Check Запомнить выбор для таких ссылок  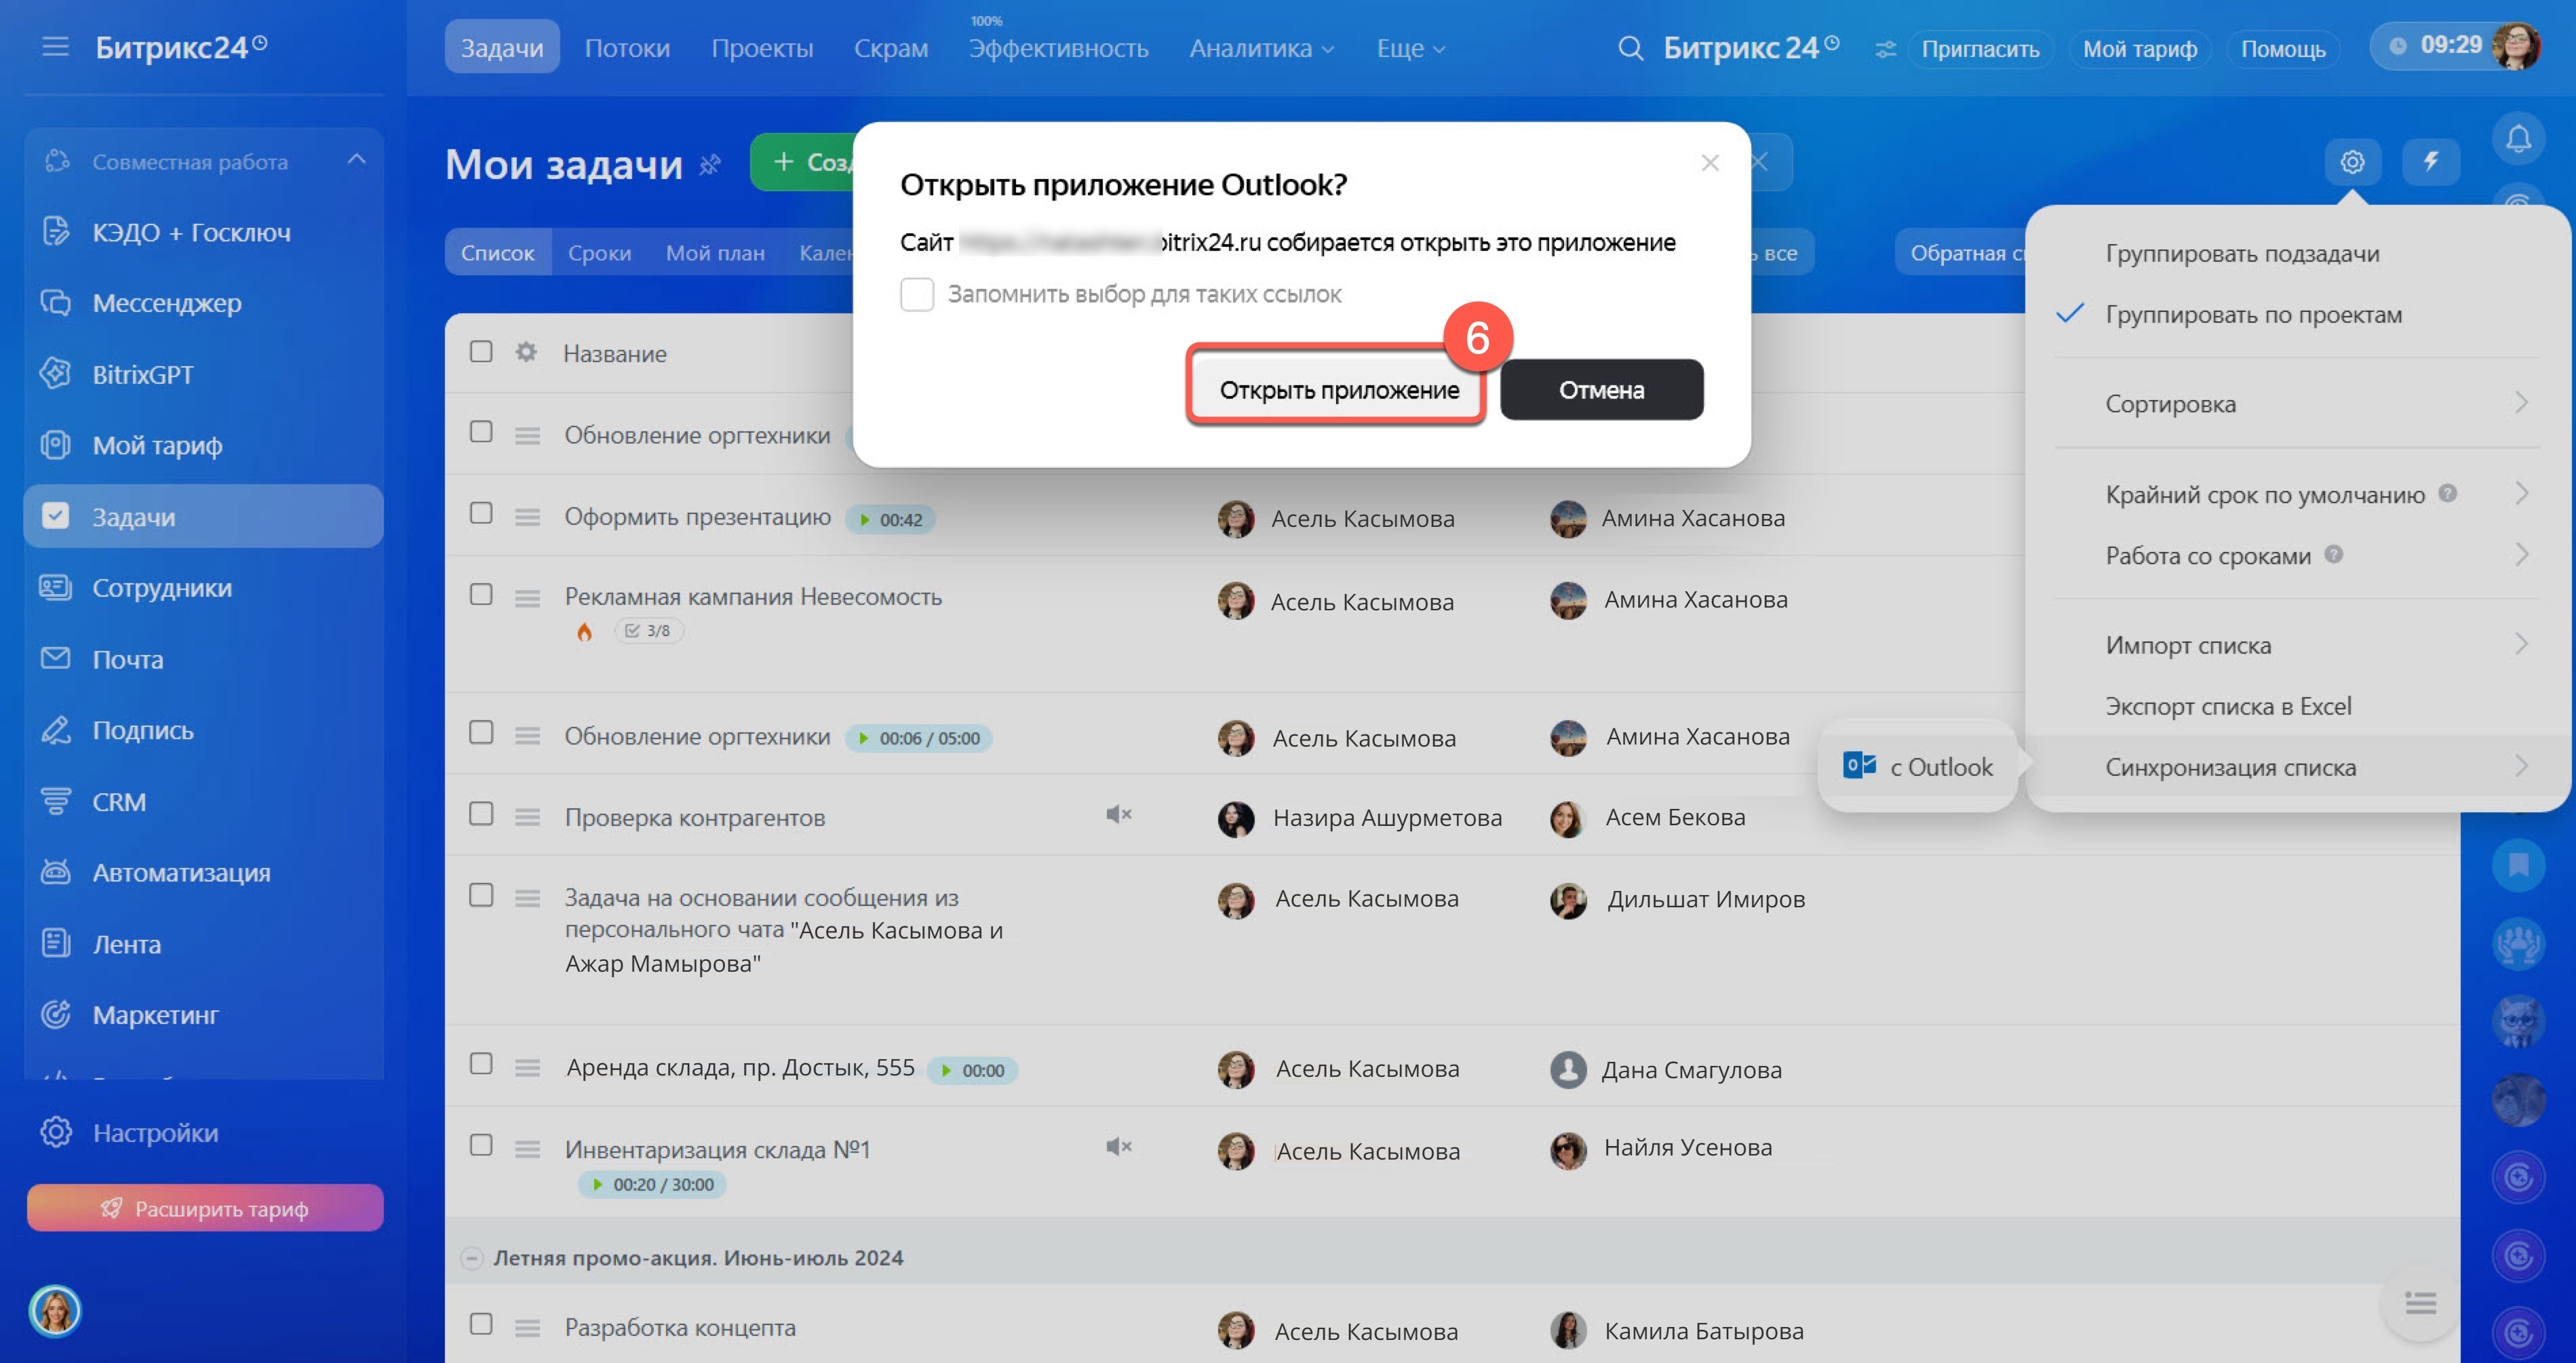(x=917, y=294)
